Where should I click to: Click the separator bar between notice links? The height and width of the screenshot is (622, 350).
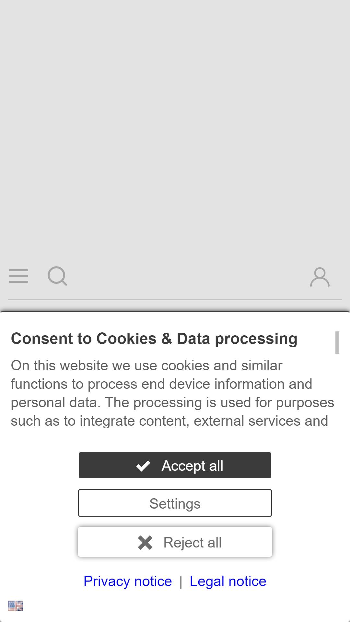pyautogui.click(x=181, y=582)
